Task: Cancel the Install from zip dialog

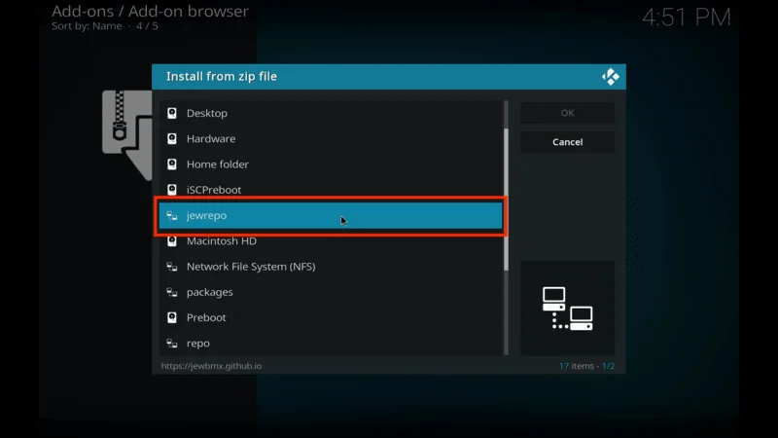Action: coord(567,142)
